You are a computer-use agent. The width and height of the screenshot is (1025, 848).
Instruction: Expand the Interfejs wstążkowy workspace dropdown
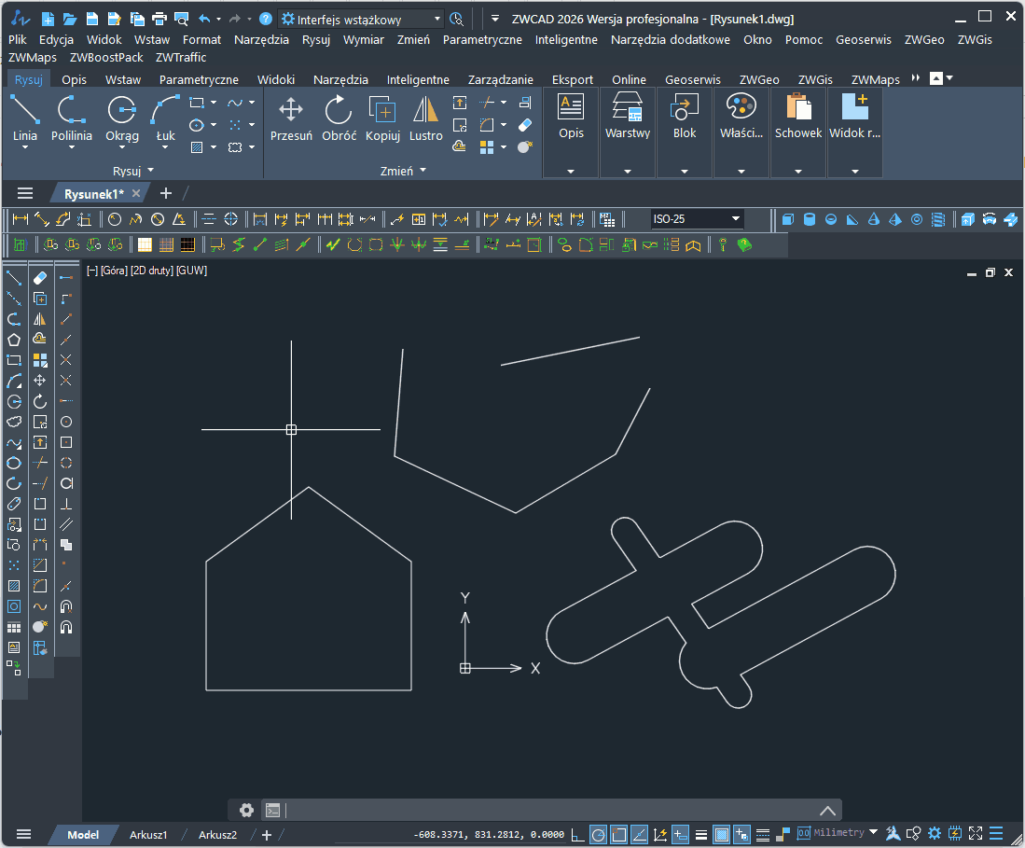tap(437, 19)
